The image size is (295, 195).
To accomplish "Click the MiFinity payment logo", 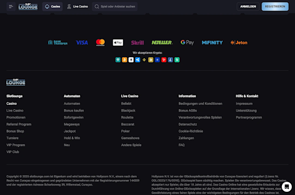I will (x=212, y=43).
